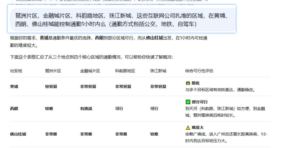
Task: Click the green checkmark icon beside 部分可行
Action: (x=188, y=102)
